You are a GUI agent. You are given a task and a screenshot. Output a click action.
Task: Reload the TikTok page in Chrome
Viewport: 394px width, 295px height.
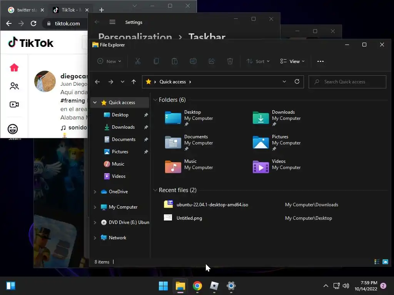(33, 23)
